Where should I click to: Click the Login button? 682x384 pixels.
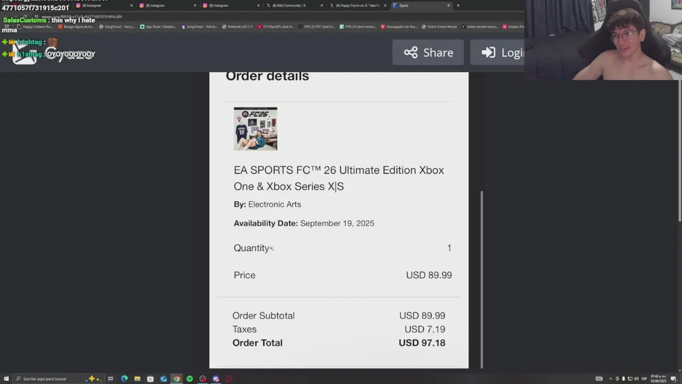pyautogui.click(x=498, y=52)
